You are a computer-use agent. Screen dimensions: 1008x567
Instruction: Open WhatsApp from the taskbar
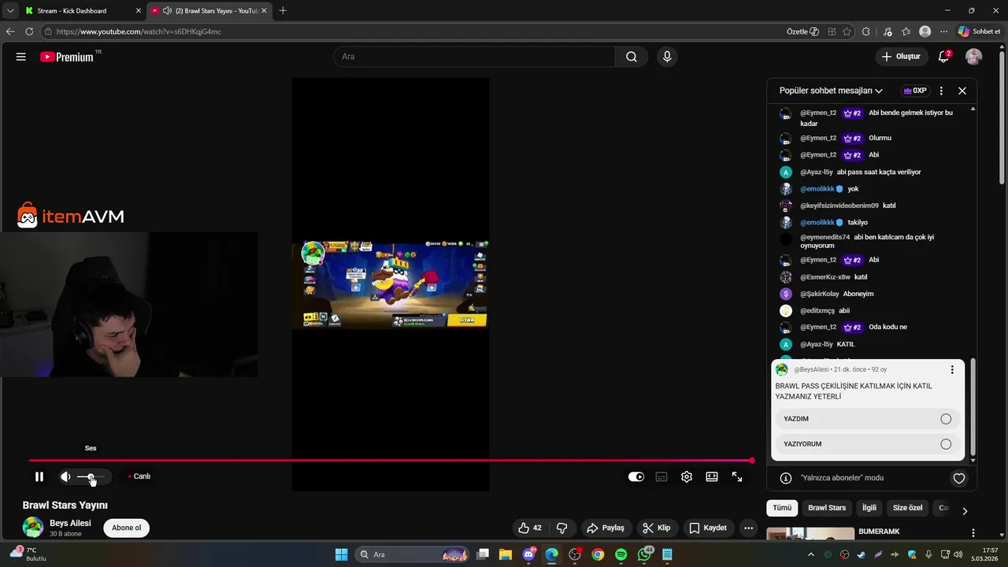point(644,554)
